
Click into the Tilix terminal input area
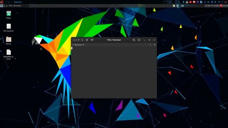point(114,72)
